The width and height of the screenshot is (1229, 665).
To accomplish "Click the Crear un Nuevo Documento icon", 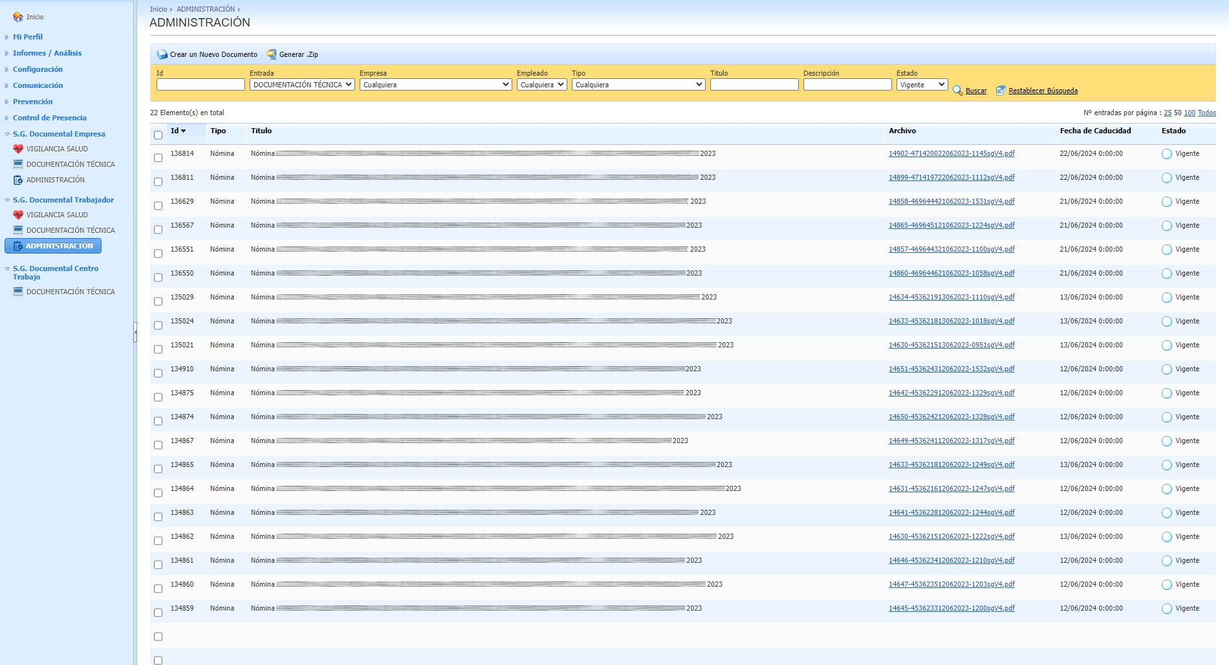I will (x=162, y=54).
